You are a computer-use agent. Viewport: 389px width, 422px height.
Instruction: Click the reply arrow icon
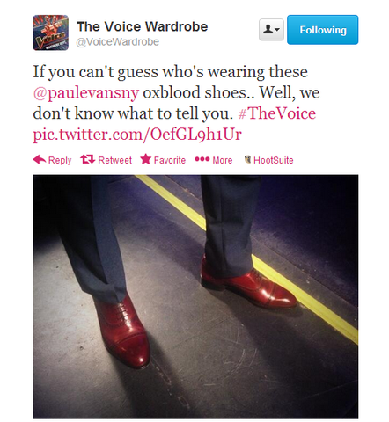40,160
